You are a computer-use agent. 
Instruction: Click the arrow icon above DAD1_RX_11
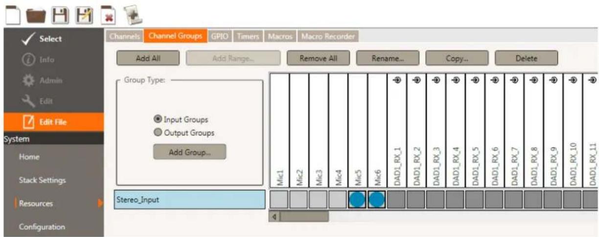click(x=592, y=79)
